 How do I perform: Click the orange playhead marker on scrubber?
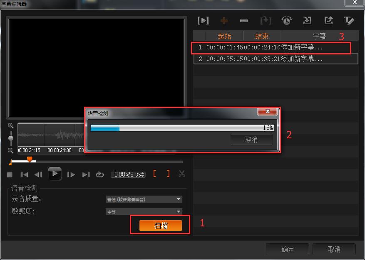pos(30,159)
